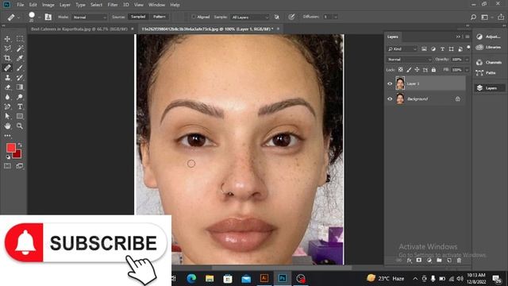
Task: Enable the Aligned checkbox
Action: click(194, 17)
